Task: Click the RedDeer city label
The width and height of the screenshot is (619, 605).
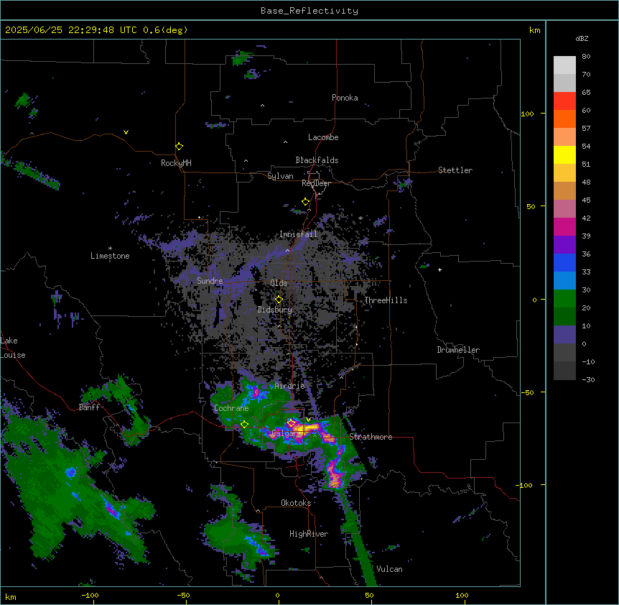Action: tap(316, 183)
